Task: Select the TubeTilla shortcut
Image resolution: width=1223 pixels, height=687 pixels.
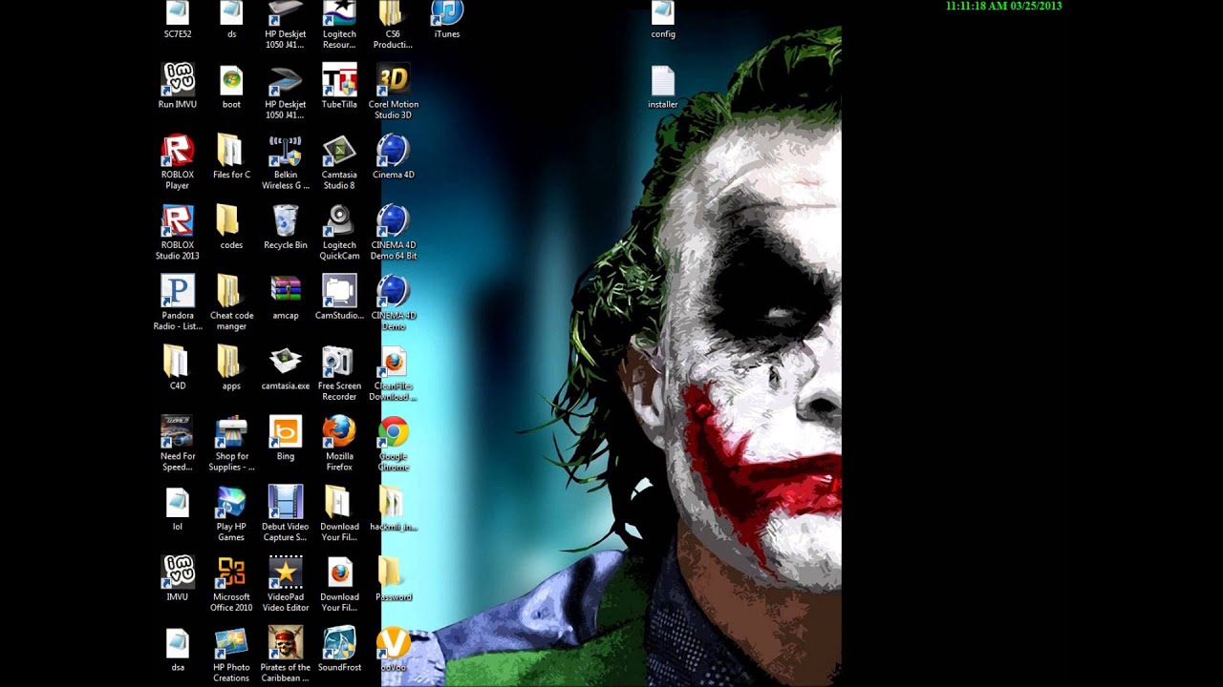Action: tap(339, 86)
